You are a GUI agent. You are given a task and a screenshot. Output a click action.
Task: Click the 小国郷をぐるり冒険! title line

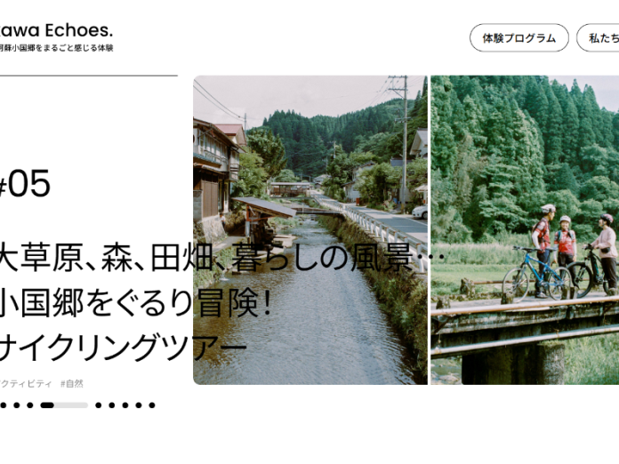pyautogui.click(x=136, y=303)
